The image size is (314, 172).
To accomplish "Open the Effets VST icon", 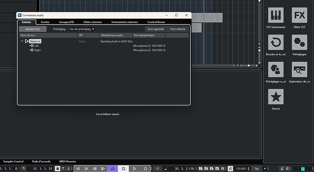I will tap(299, 15).
